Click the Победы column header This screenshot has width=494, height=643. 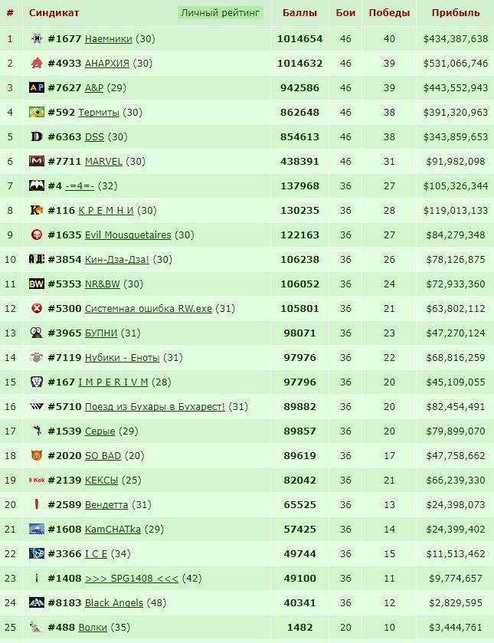coord(389,13)
